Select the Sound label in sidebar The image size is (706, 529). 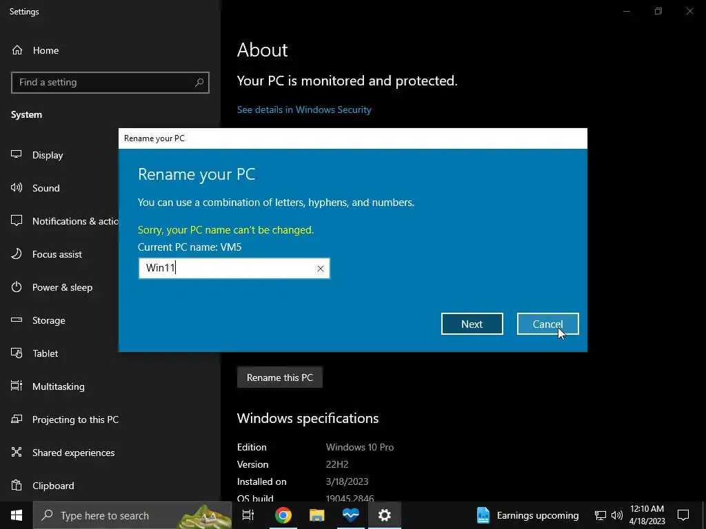[46, 188]
